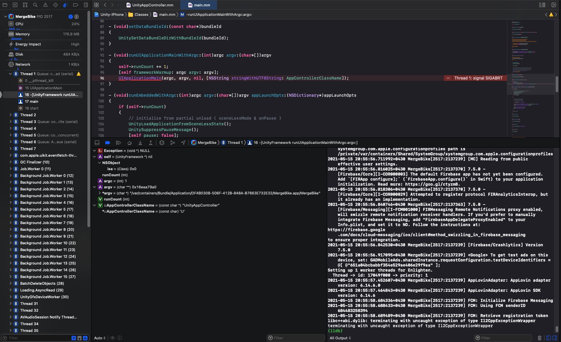The height and width of the screenshot is (342, 561).
Task: Open the Search navigator icon
Action: (x=35, y=5)
